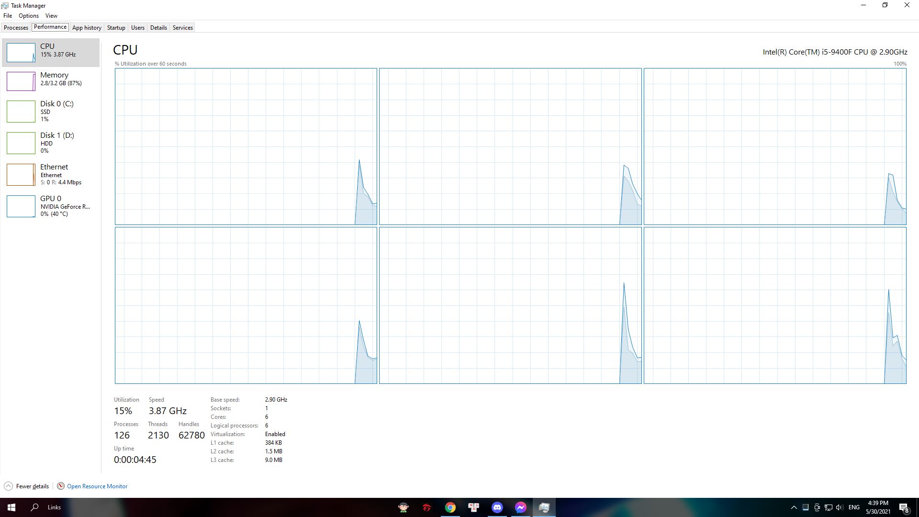Switch to App history tab
The width and height of the screenshot is (919, 517).
(87, 27)
